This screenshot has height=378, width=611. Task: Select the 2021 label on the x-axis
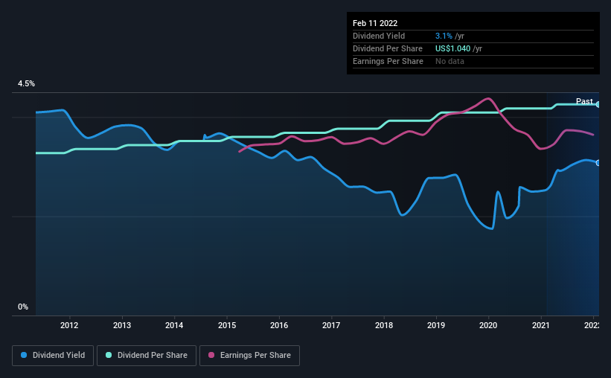[541, 325]
